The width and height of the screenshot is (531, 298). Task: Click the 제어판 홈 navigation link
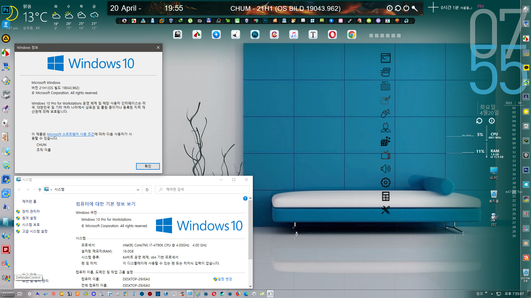(x=30, y=201)
